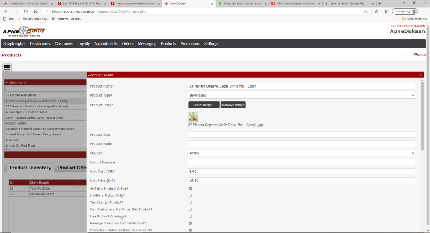The height and width of the screenshot is (233, 430).
Task: Add this page to browser favorites
Action: pos(365,11)
